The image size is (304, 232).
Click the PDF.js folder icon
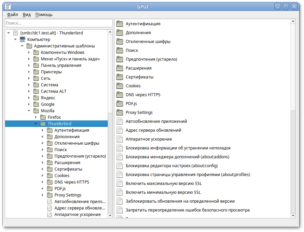pos(119,103)
